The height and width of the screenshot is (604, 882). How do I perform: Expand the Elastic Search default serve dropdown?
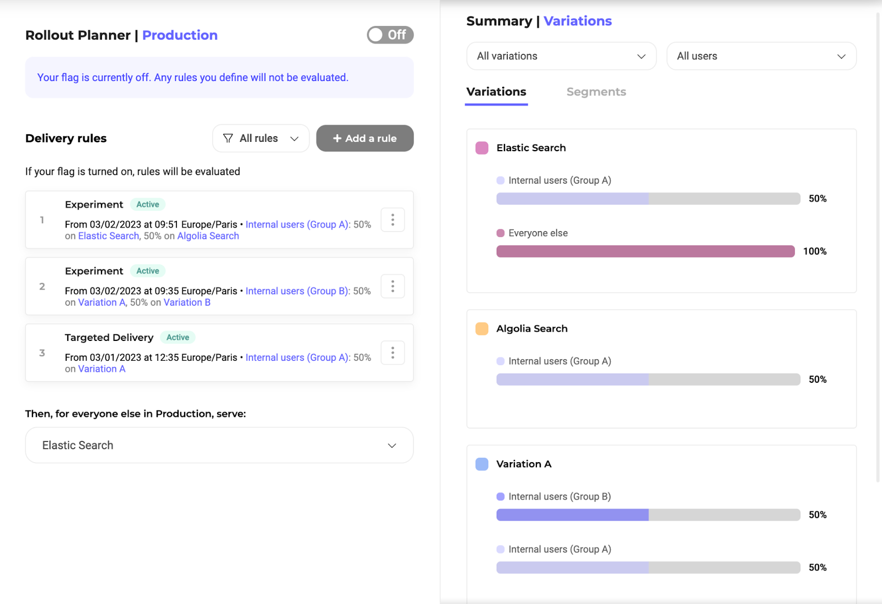(219, 445)
